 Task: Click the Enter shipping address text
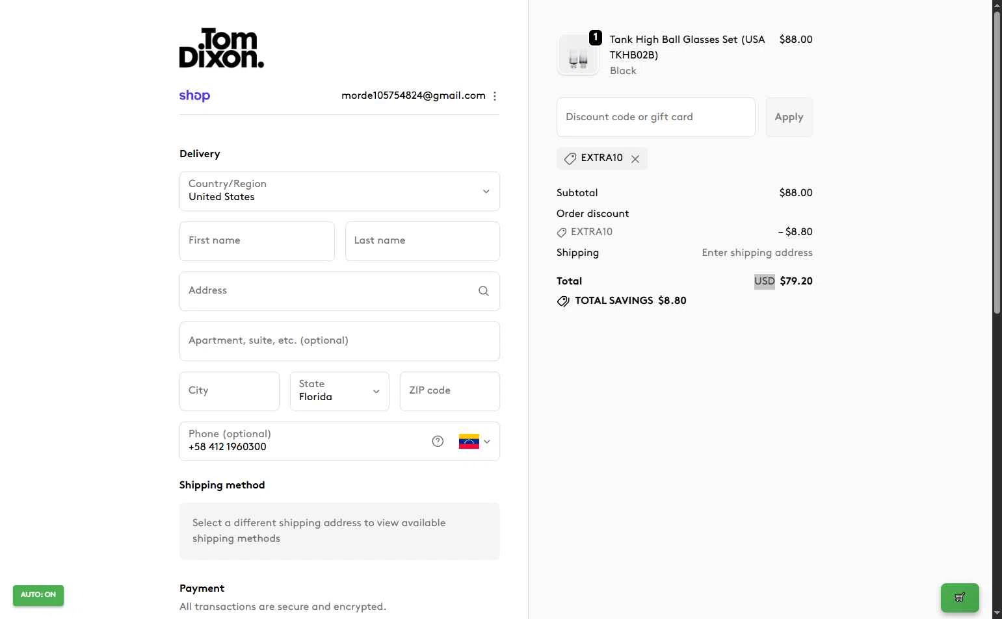pos(758,253)
